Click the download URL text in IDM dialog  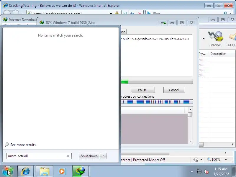155,39
